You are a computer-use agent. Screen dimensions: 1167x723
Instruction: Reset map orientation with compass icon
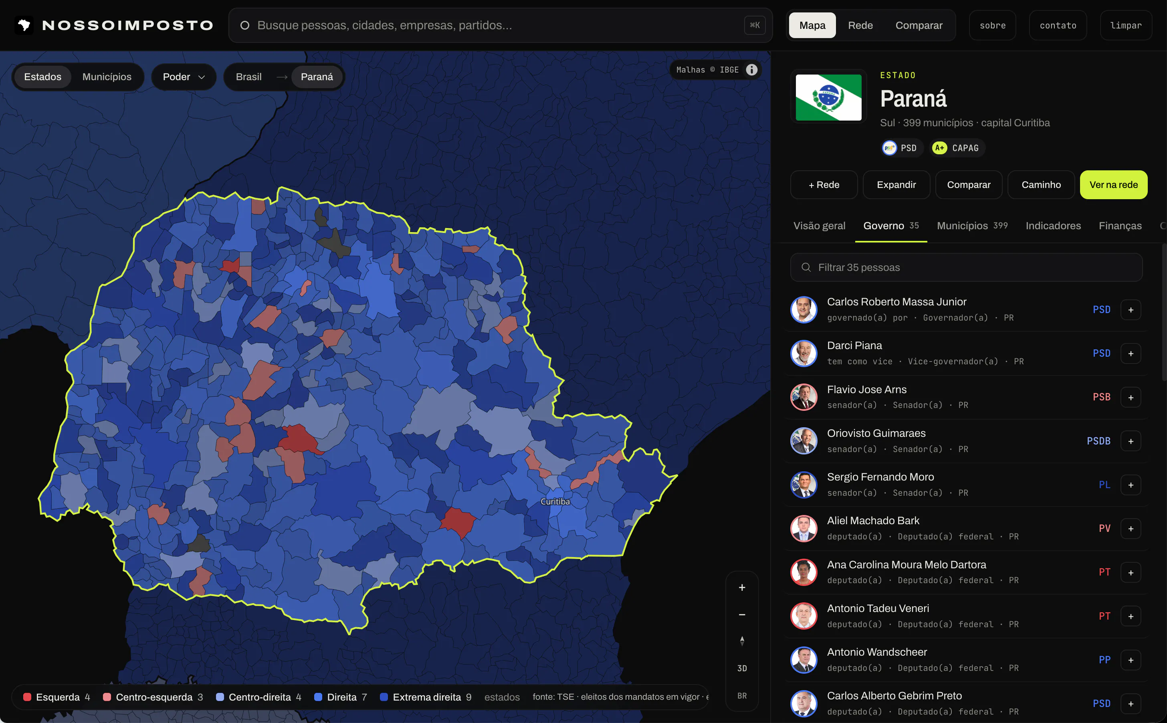tap(742, 641)
